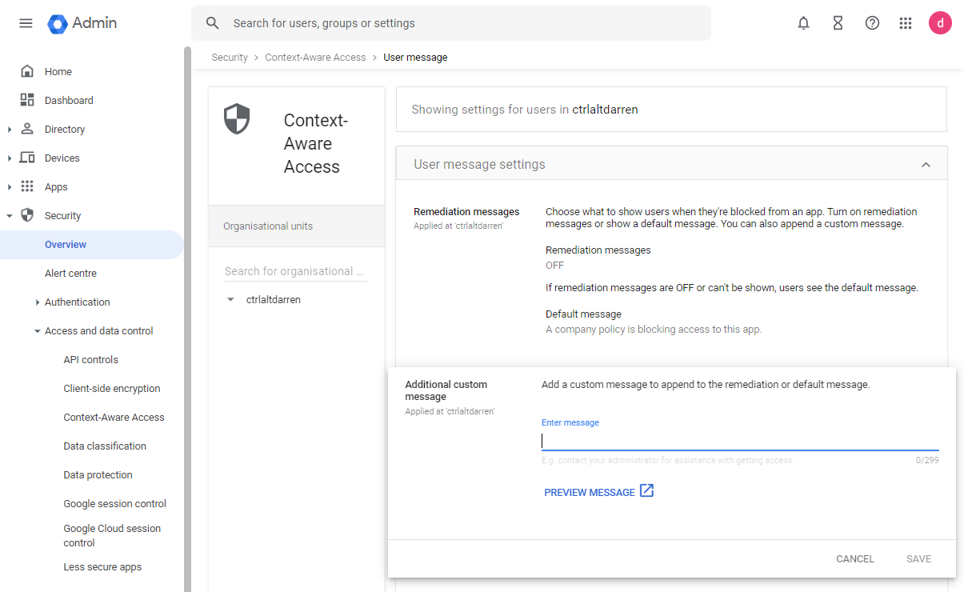Go to Alert centre
Image resolution: width=964 pixels, height=592 pixels.
[x=70, y=274]
